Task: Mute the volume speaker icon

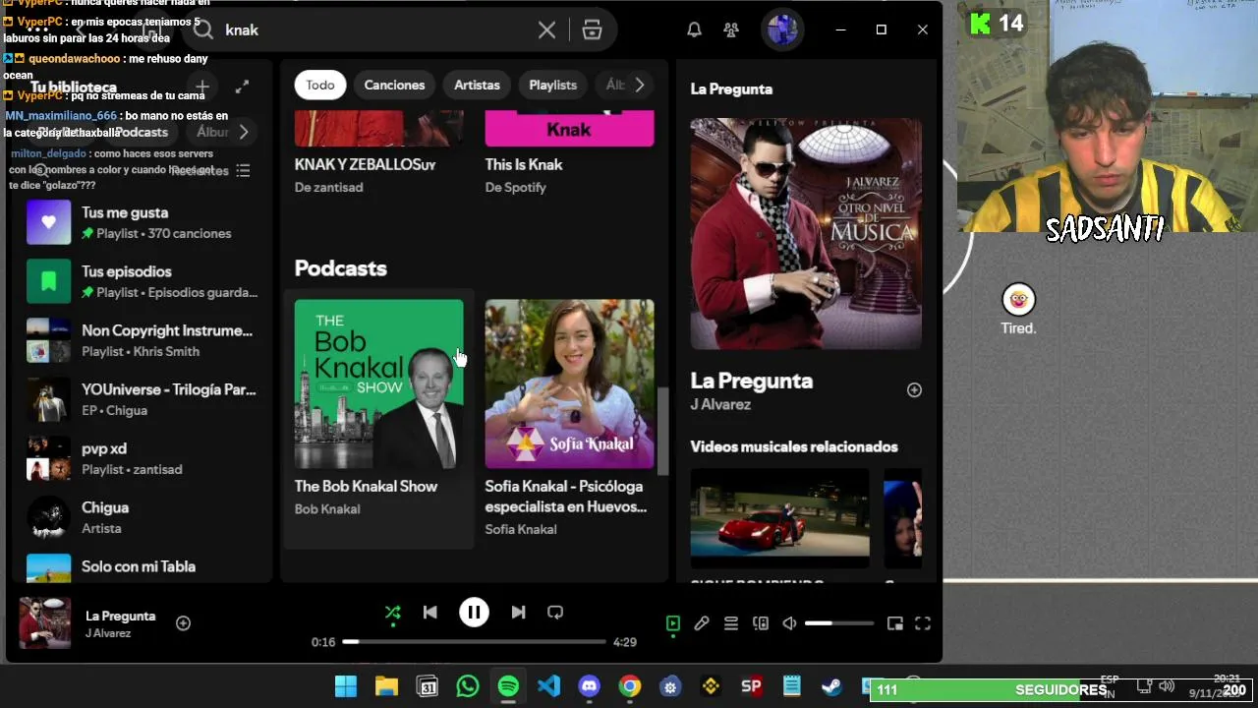Action: point(789,623)
